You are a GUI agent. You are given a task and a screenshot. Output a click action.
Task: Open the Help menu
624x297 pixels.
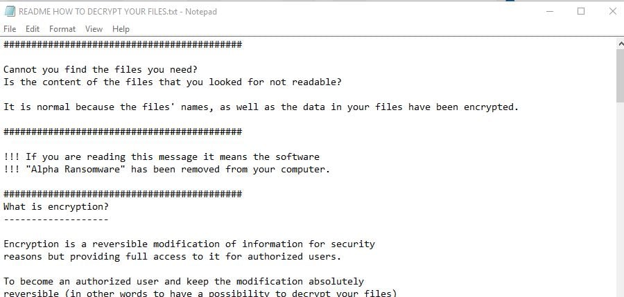click(x=121, y=29)
